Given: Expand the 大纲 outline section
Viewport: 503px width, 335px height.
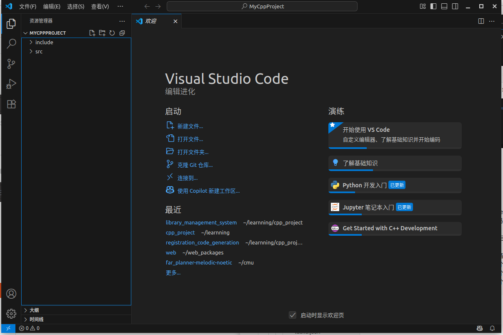Looking at the screenshot, I should pos(34,310).
